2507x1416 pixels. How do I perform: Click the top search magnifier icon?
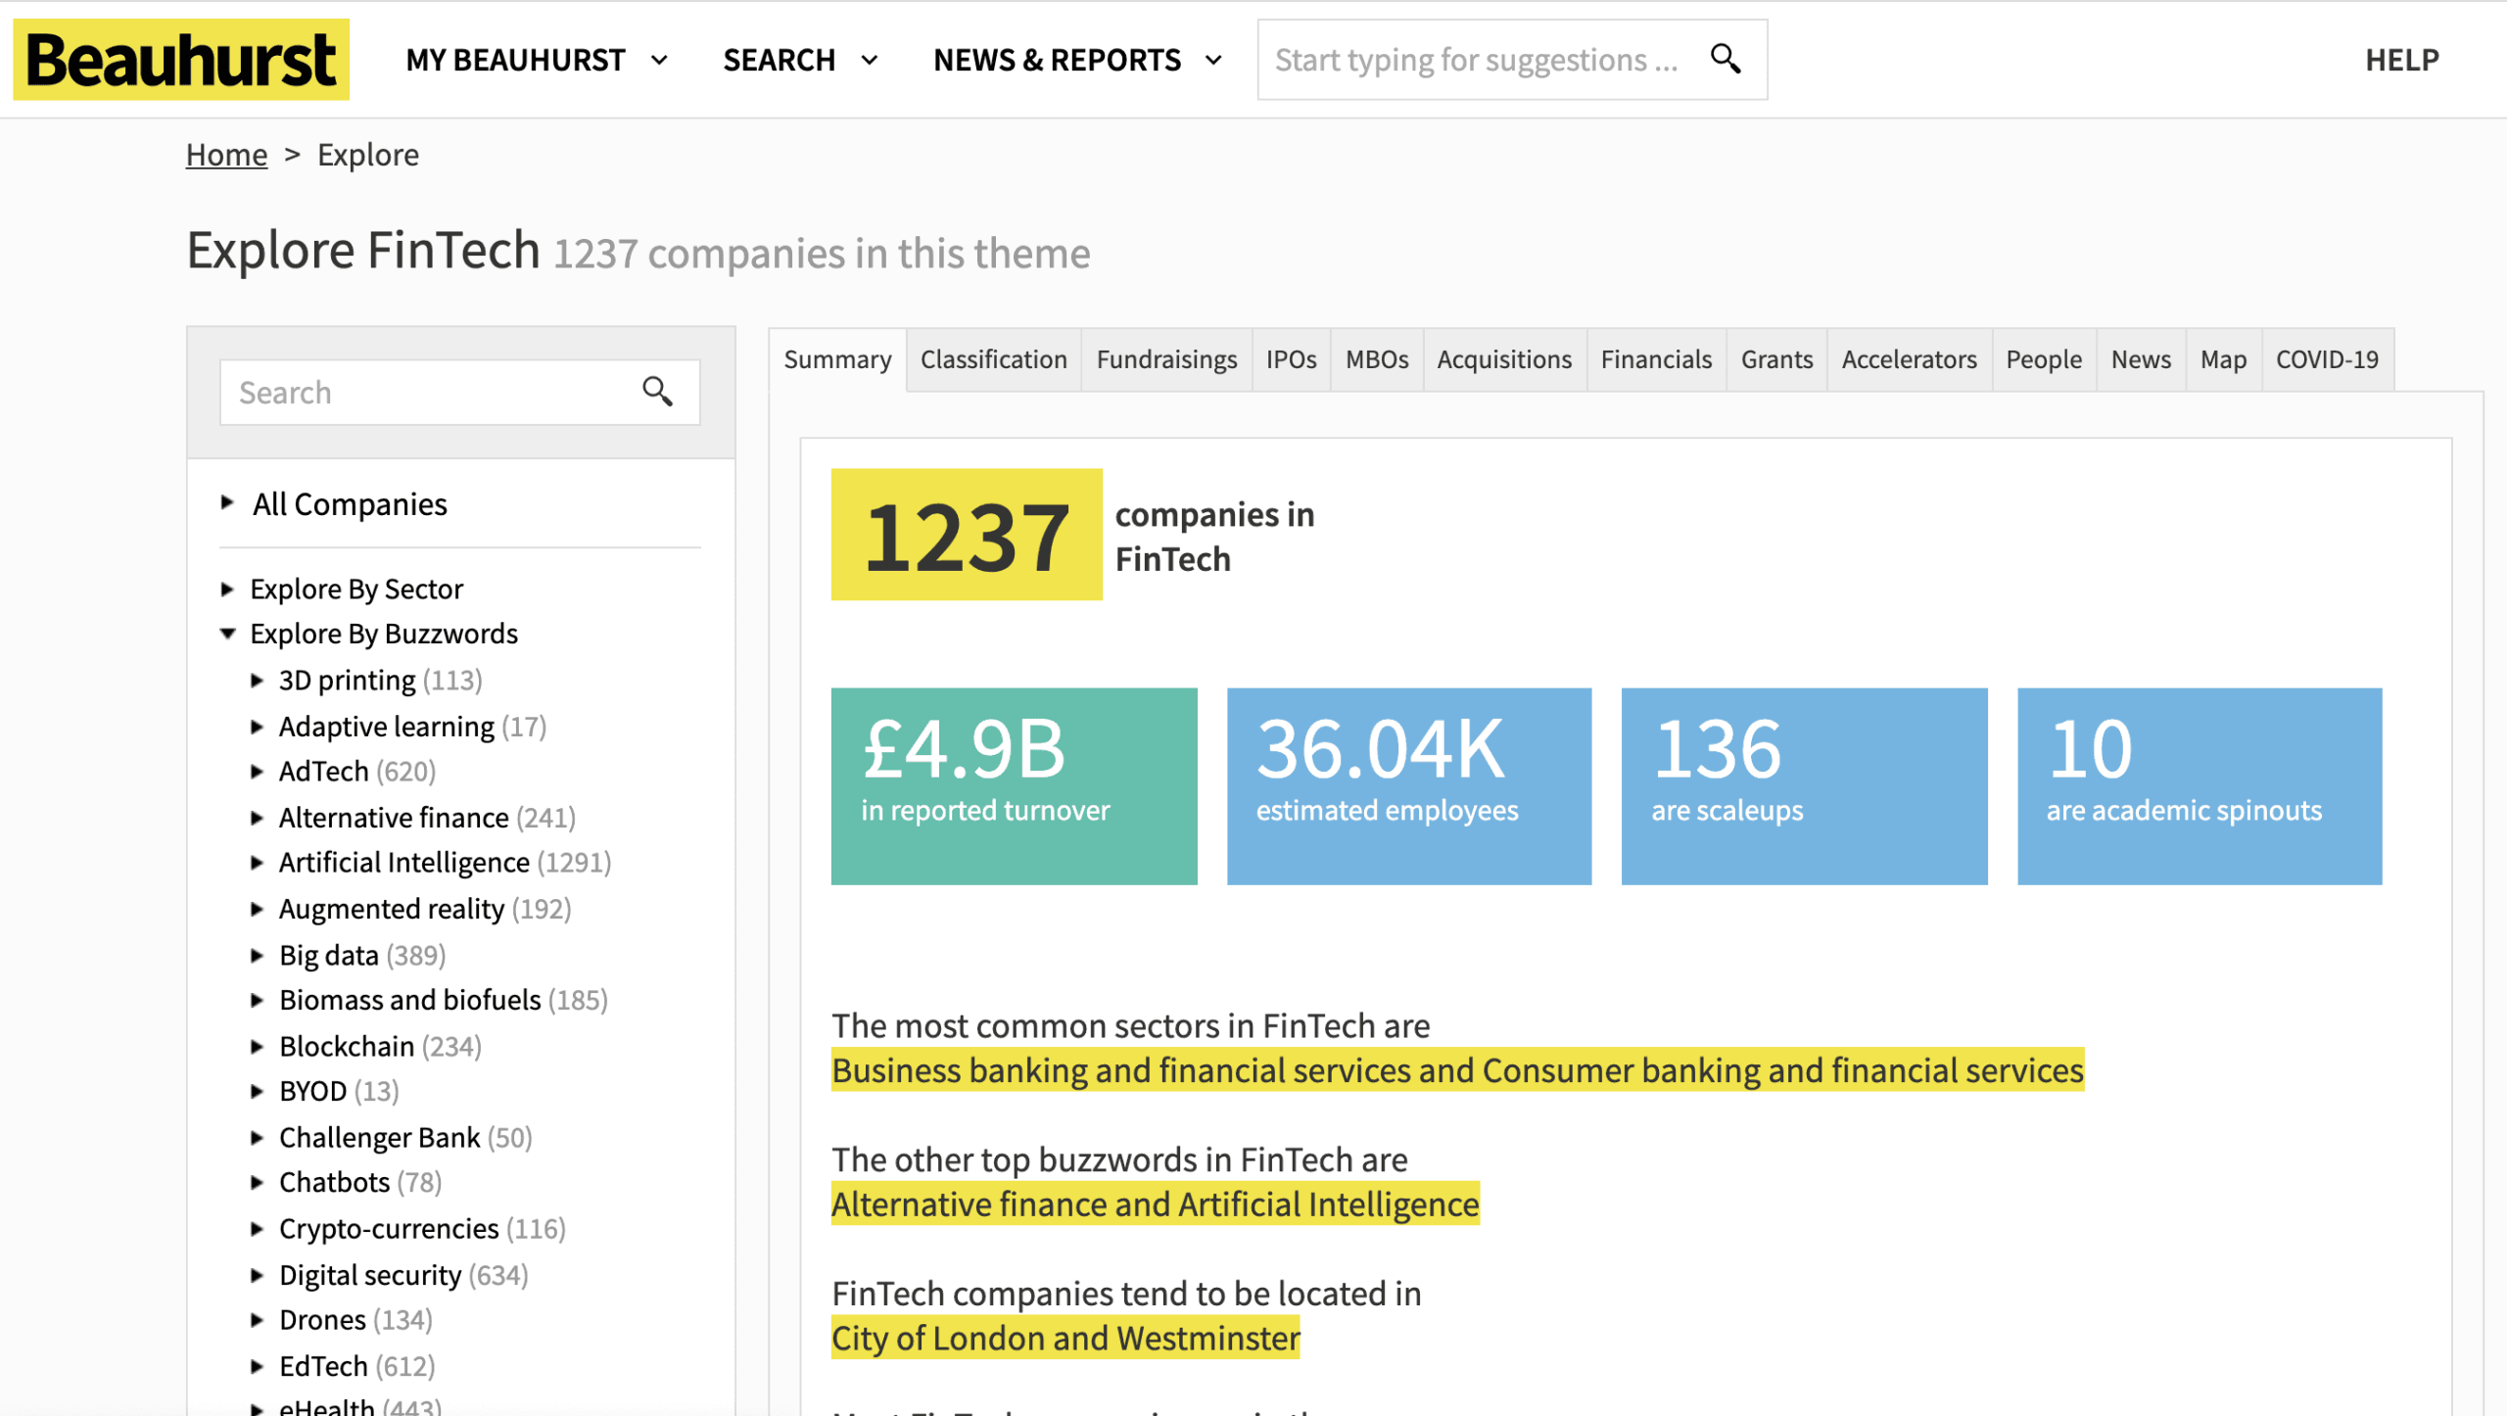[x=1726, y=59]
